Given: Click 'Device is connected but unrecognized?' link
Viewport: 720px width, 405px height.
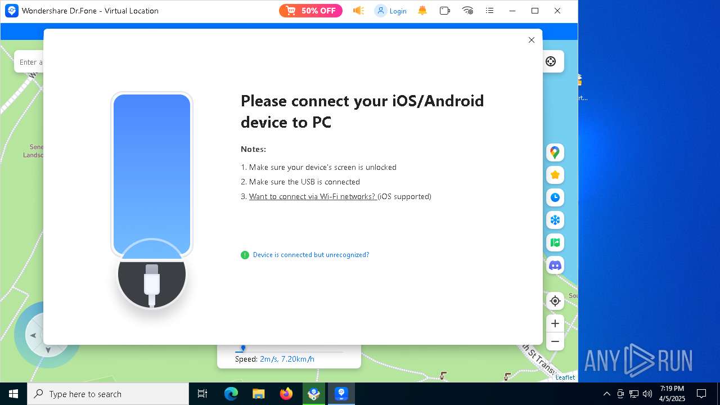Looking at the screenshot, I should click(311, 255).
